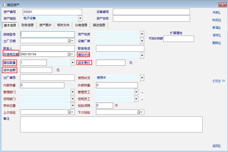
Task: Switch to the 财务信息 tab
Action: [28, 25]
